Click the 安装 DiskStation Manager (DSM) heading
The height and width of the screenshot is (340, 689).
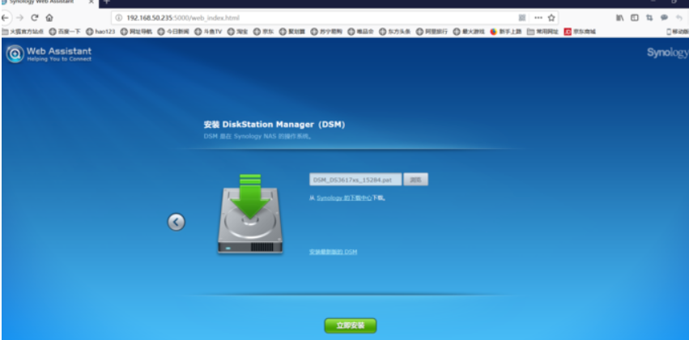point(274,125)
